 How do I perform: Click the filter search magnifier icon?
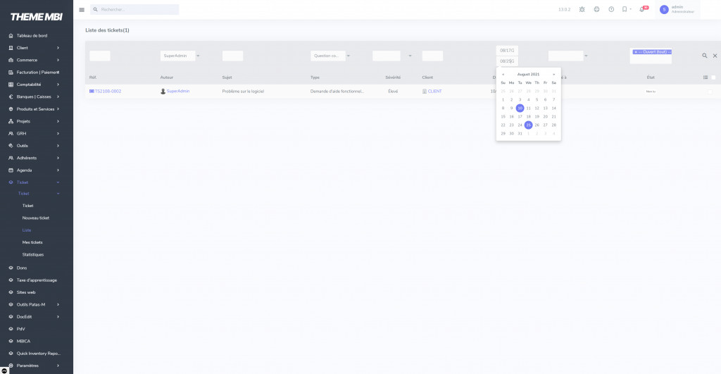pyautogui.click(x=704, y=56)
